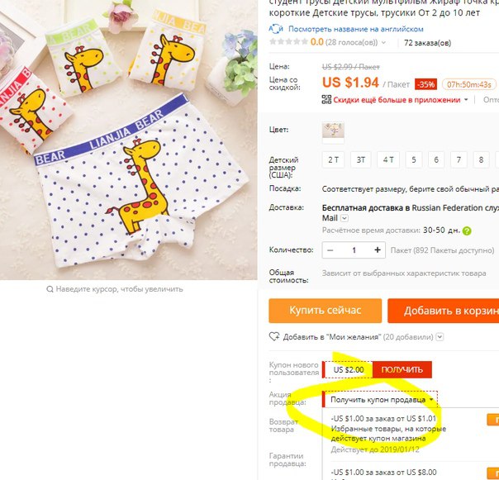Click the Add to Cart button
Screen dimensions: 499x480
(x=444, y=311)
